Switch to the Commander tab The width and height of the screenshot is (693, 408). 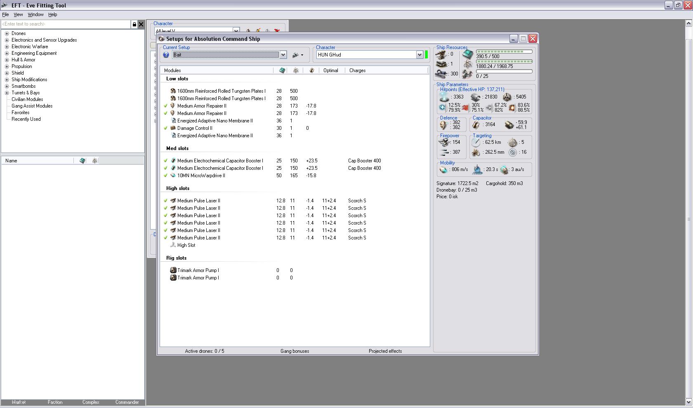click(x=127, y=402)
